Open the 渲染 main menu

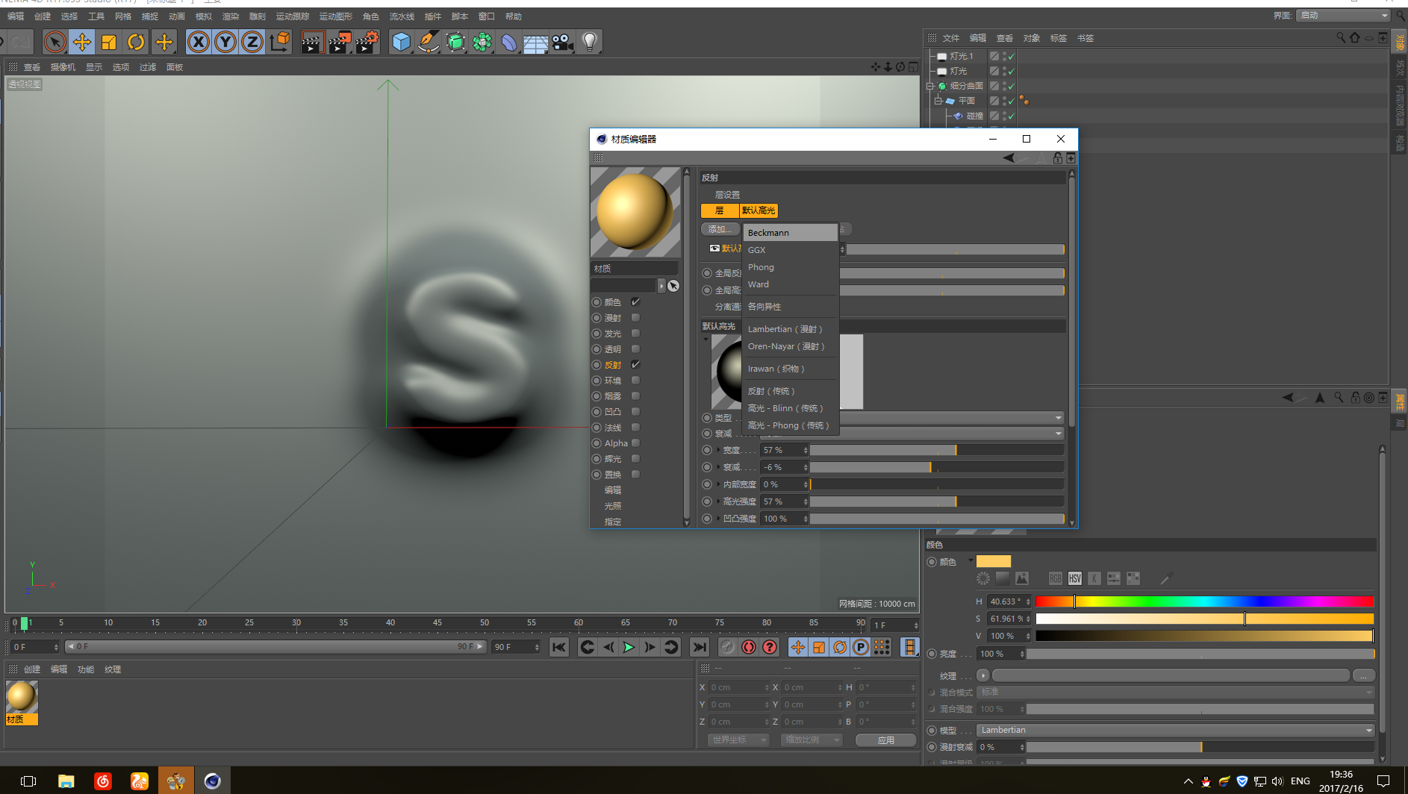(x=231, y=16)
